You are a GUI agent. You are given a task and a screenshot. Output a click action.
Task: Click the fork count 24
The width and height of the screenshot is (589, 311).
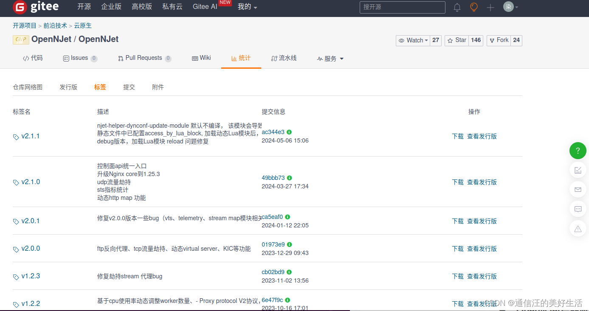click(x=516, y=40)
